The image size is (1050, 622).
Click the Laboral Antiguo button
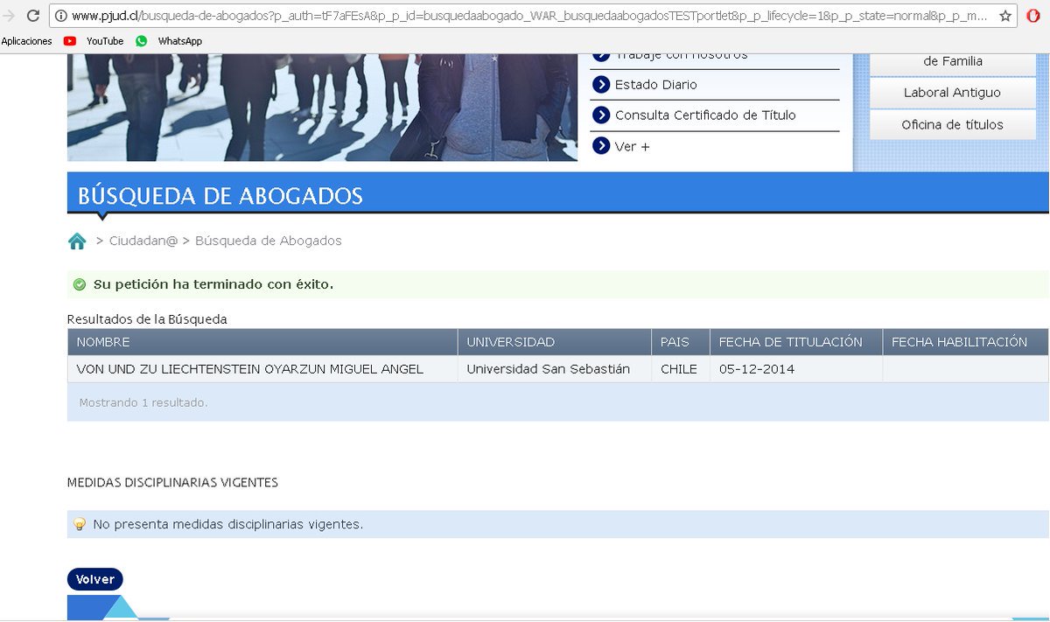pyautogui.click(x=952, y=93)
